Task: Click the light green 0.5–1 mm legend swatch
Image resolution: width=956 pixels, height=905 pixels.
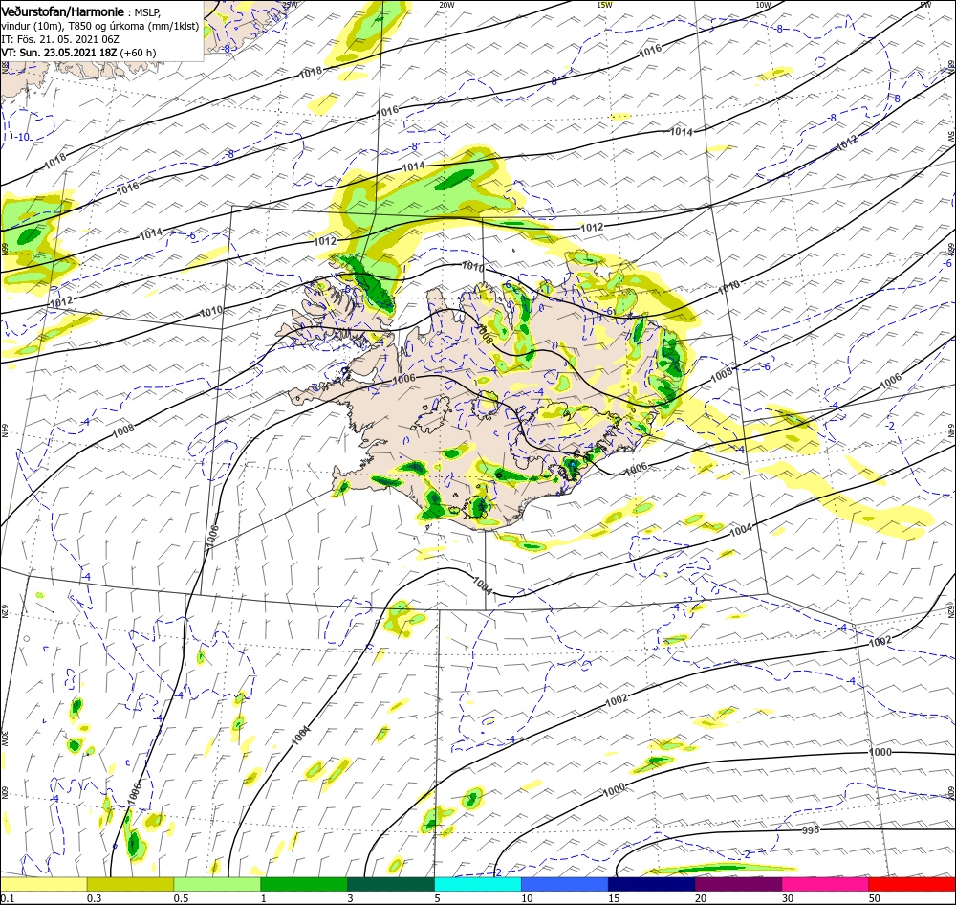Action: 217,884
